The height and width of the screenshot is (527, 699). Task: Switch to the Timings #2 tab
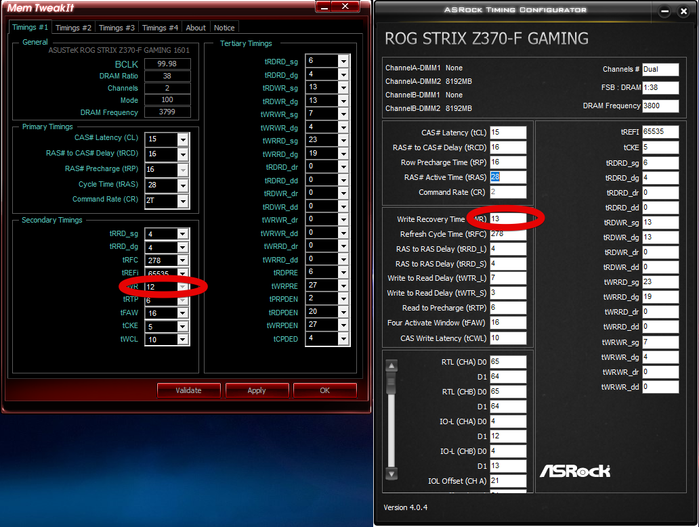click(73, 28)
